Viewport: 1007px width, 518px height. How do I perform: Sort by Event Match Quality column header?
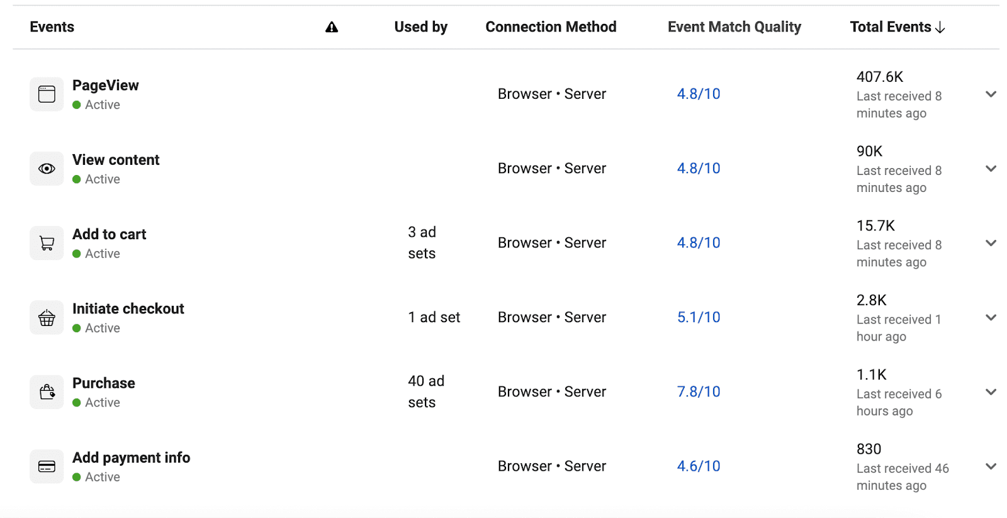[734, 27]
